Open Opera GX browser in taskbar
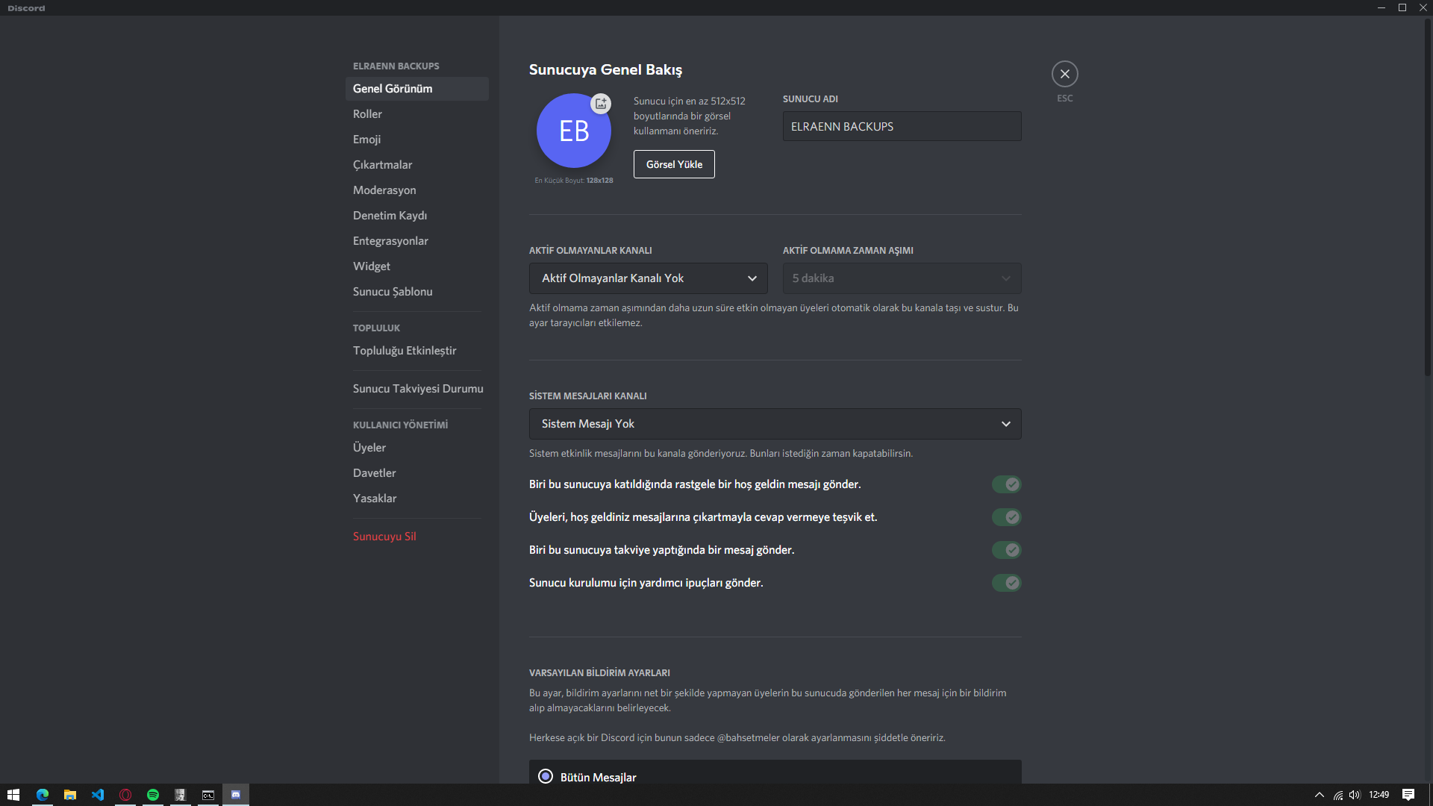Screen dimensions: 1433x806 (x=125, y=795)
